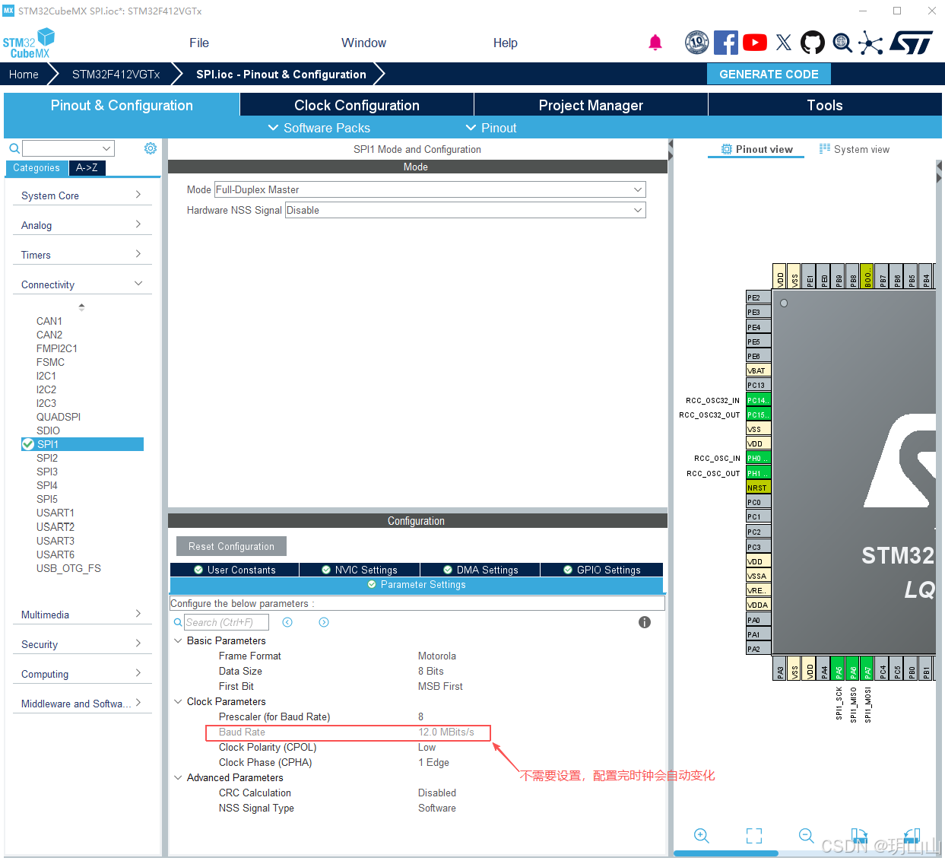Zoom in on the pinout view
The height and width of the screenshot is (861, 945).
tap(702, 836)
